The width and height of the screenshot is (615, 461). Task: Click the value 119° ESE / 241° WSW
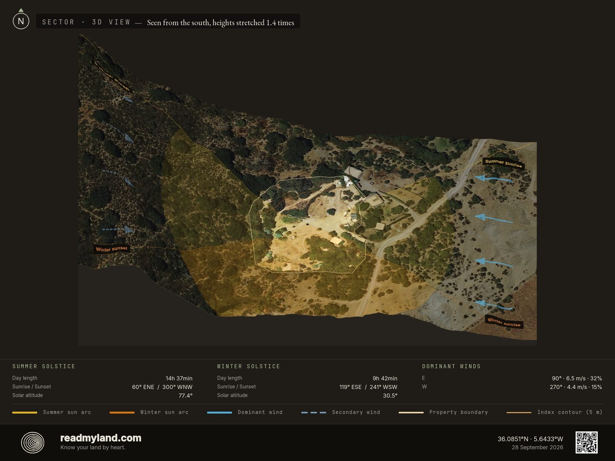[x=368, y=387]
